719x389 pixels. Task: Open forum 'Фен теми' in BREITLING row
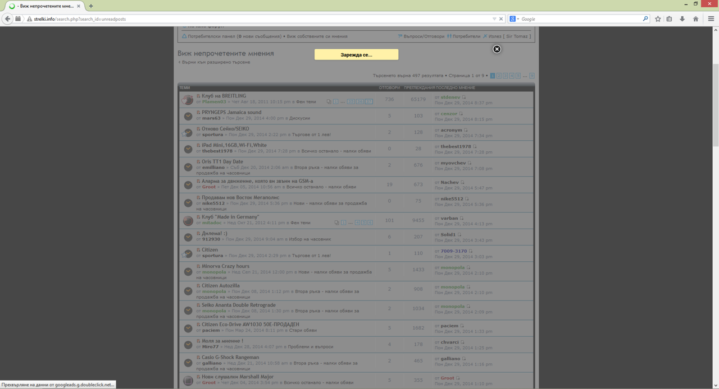click(x=306, y=102)
